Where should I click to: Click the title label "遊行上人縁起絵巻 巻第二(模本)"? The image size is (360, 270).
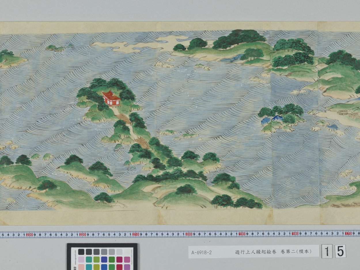tap(273, 252)
